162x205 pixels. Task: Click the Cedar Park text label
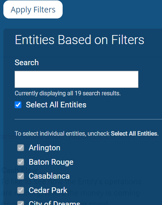(48, 190)
